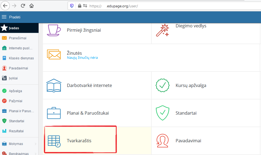Click Mokymas book icon in sidebar
Viewport: 261px width, 155px height.
pos(4,144)
